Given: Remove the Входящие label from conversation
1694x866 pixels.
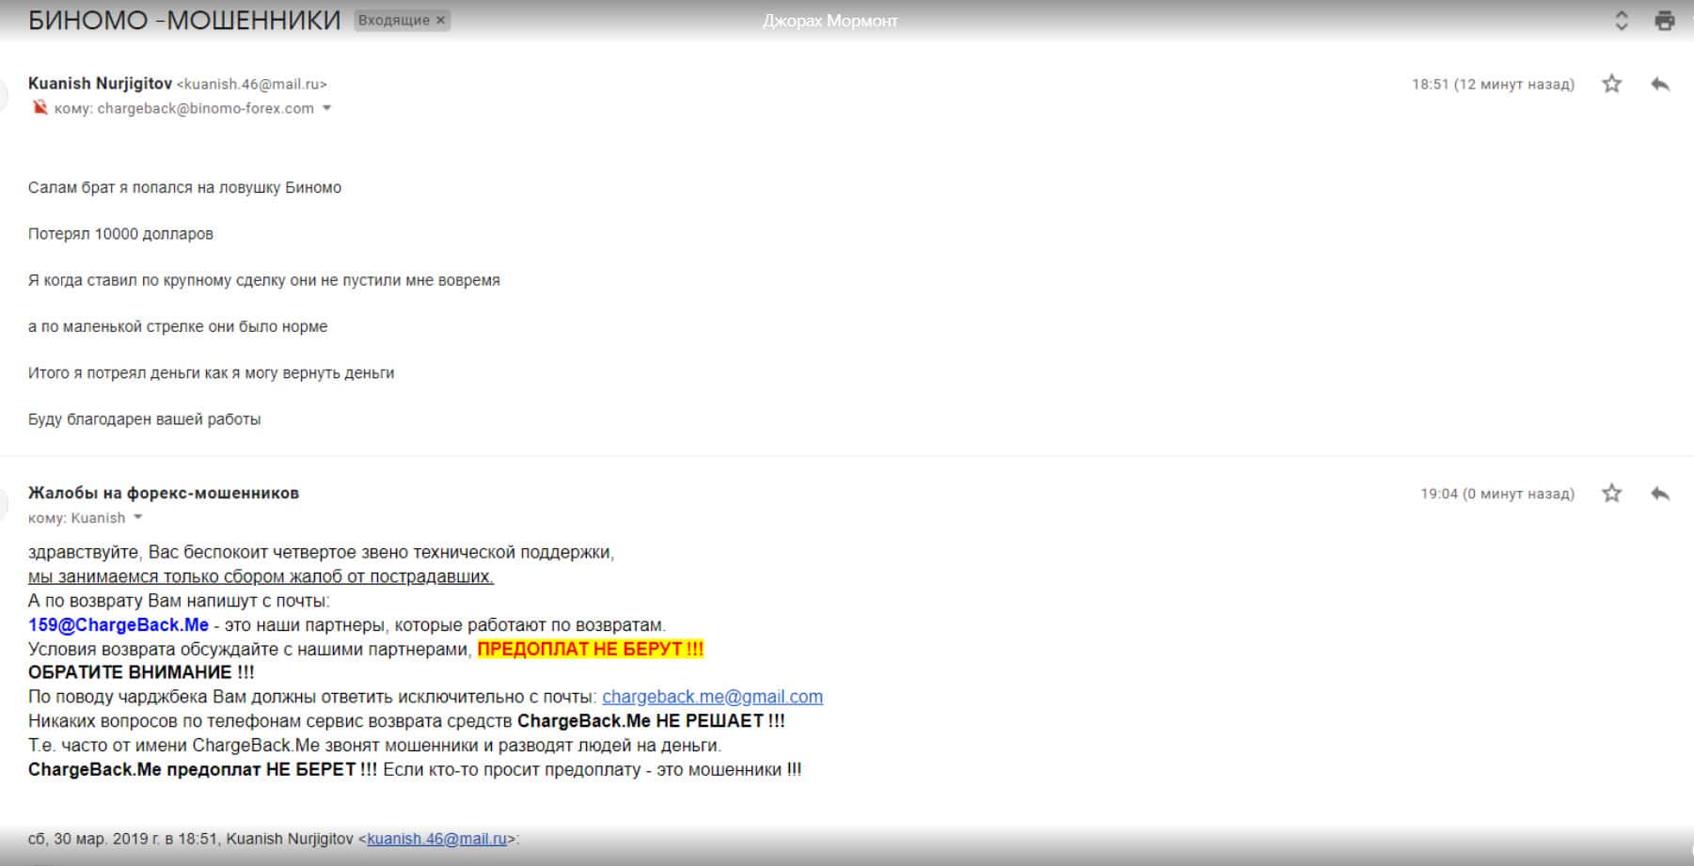Looking at the screenshot, I should tap(440, 20).
